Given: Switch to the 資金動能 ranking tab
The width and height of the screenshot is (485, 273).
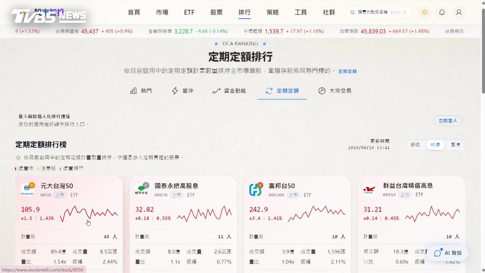Looking at the screenshot, I should tap(229, 91).
